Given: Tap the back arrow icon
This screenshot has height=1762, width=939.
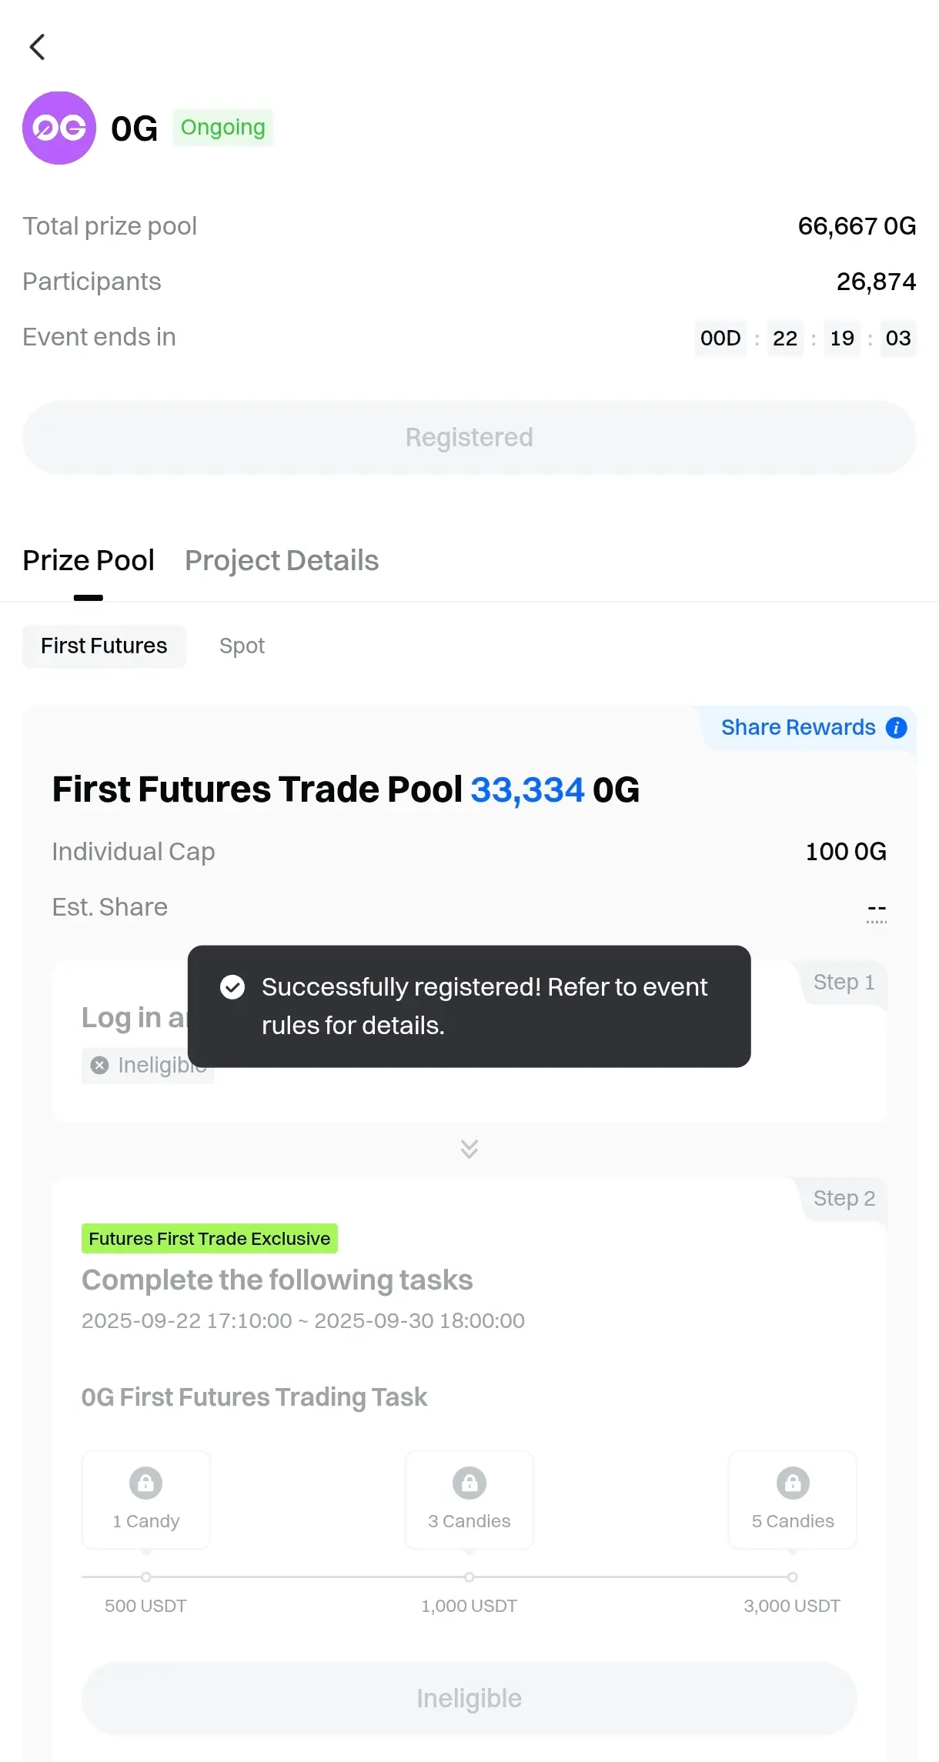Looking at the screenshot, I should (37, 47).
